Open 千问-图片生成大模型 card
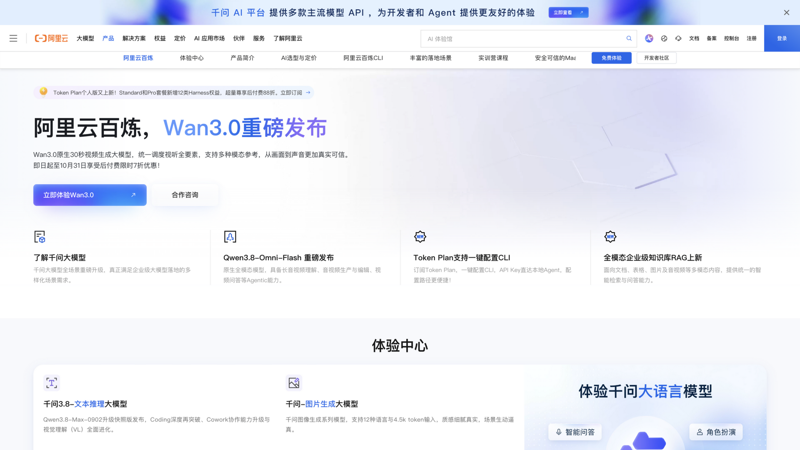800x450 pixels. coord(322,404)
